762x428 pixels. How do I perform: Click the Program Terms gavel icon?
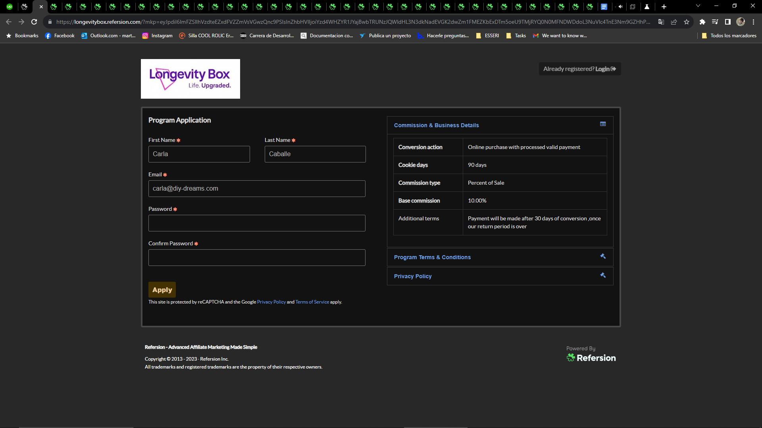[603, 256]
